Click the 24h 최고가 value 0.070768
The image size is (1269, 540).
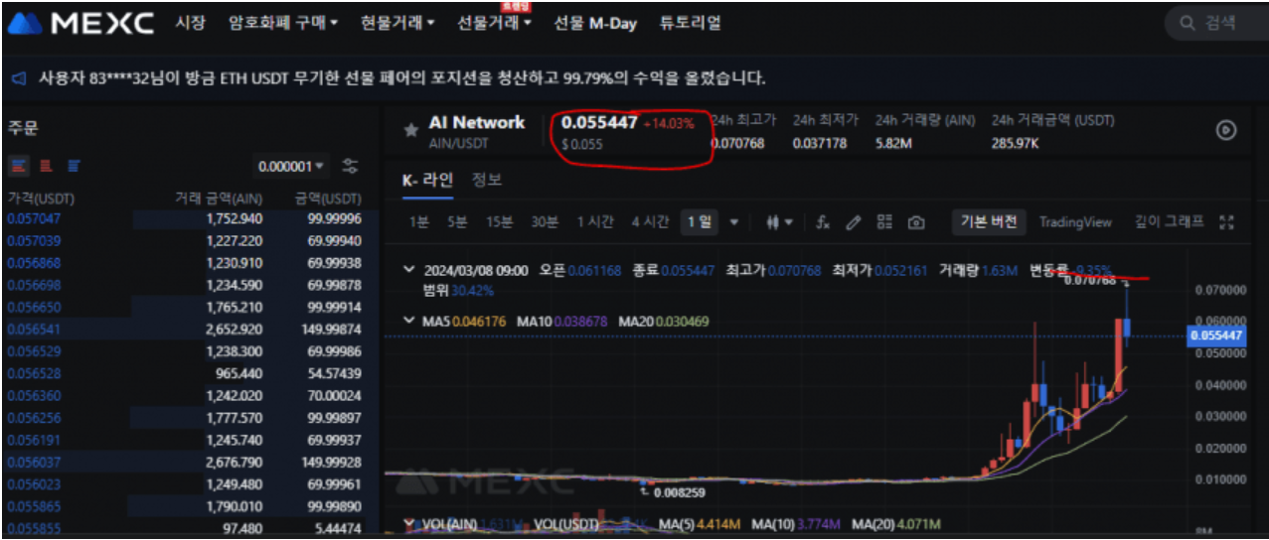pos(738,144)
